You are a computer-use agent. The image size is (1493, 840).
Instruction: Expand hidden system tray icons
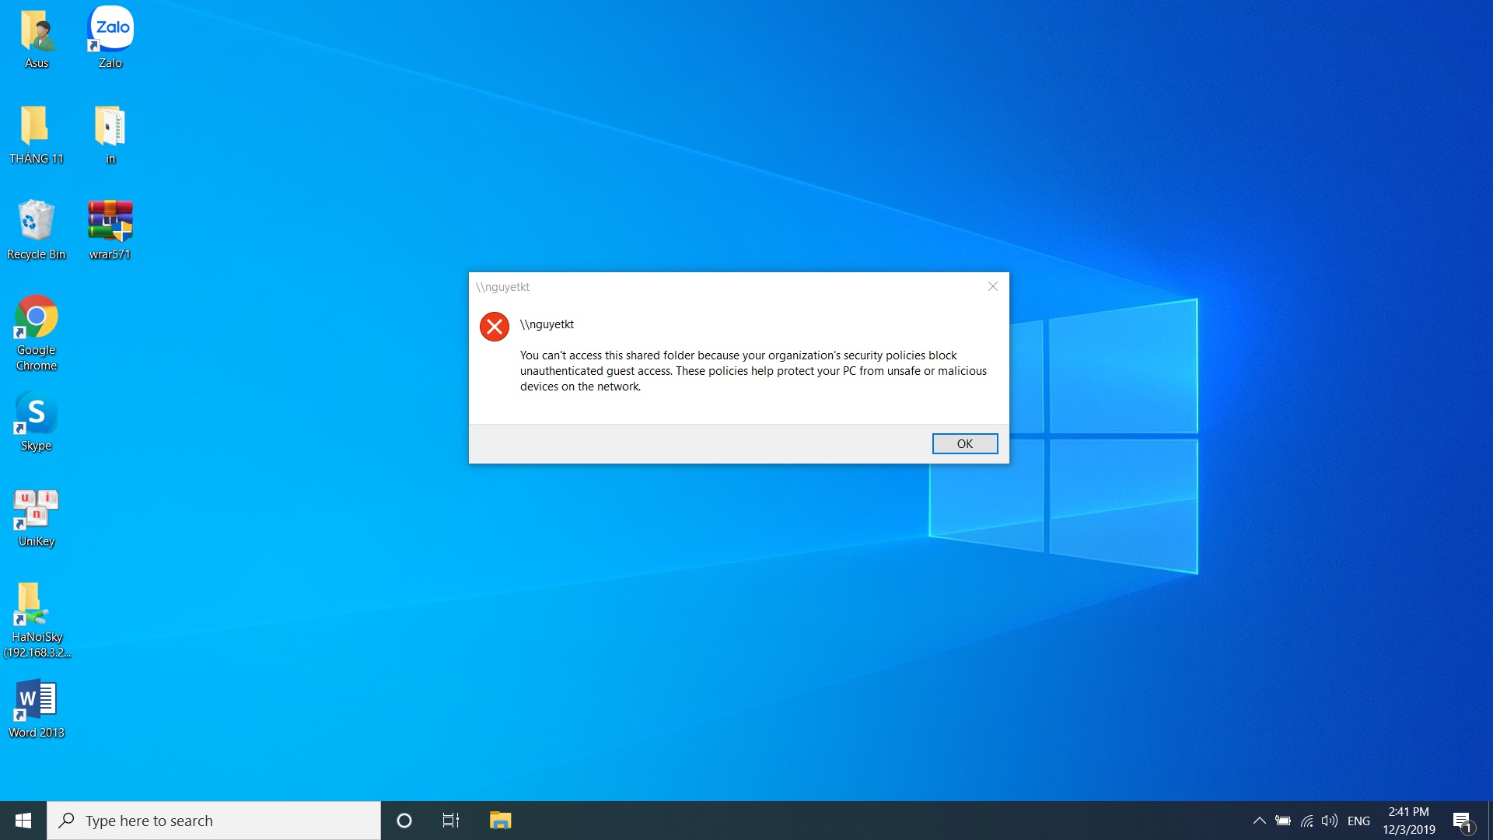(1259, 821)
